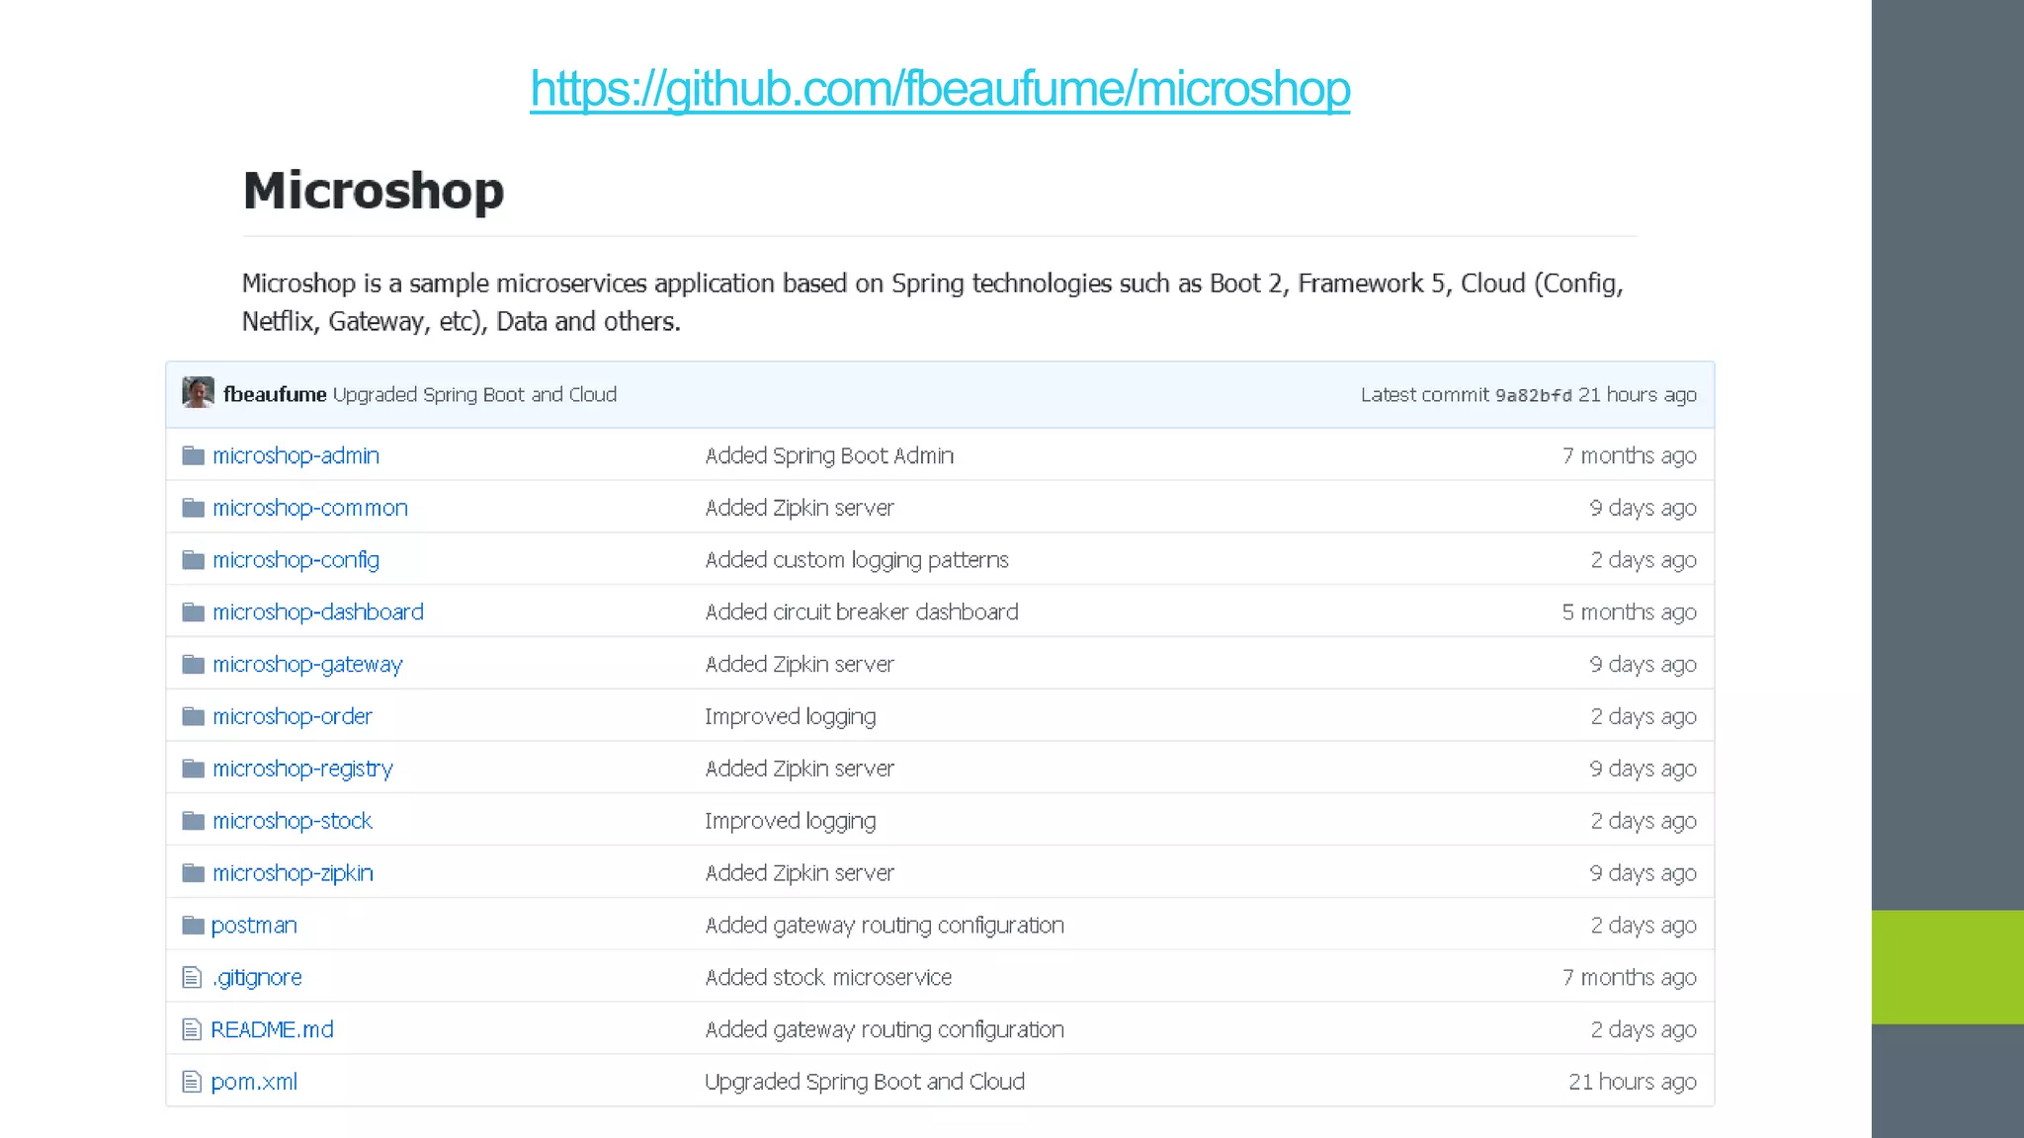Screen dimensions: 2024x1138
Task: Open the github.com/fbeaufume/microshop link
Action: [940, 89]
